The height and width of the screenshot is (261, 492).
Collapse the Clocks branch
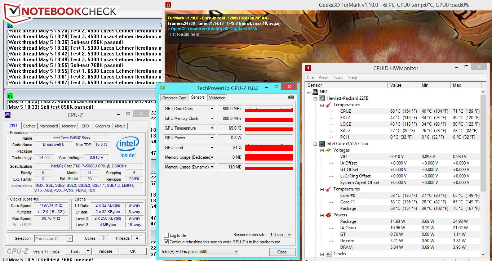coord(322,254)
